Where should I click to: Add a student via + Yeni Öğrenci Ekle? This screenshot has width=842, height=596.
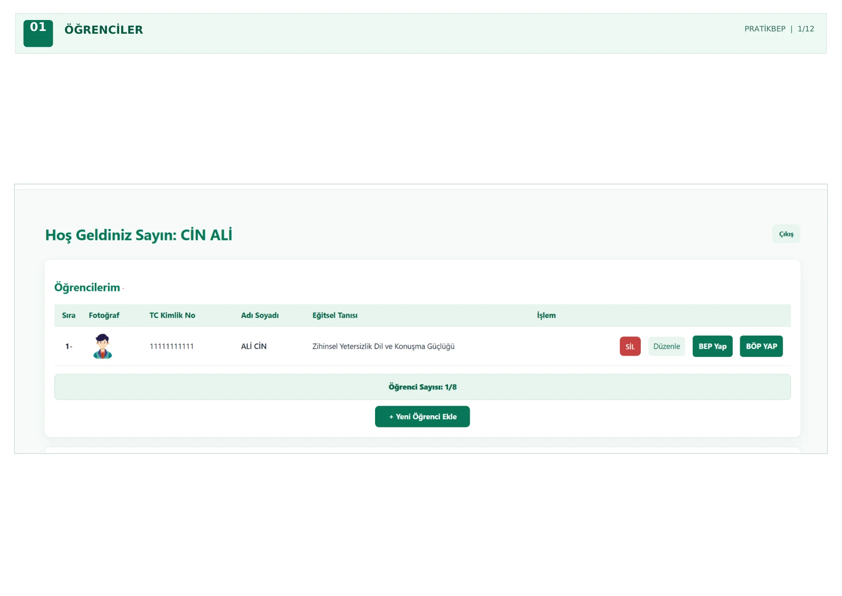[x=422, y=416]
